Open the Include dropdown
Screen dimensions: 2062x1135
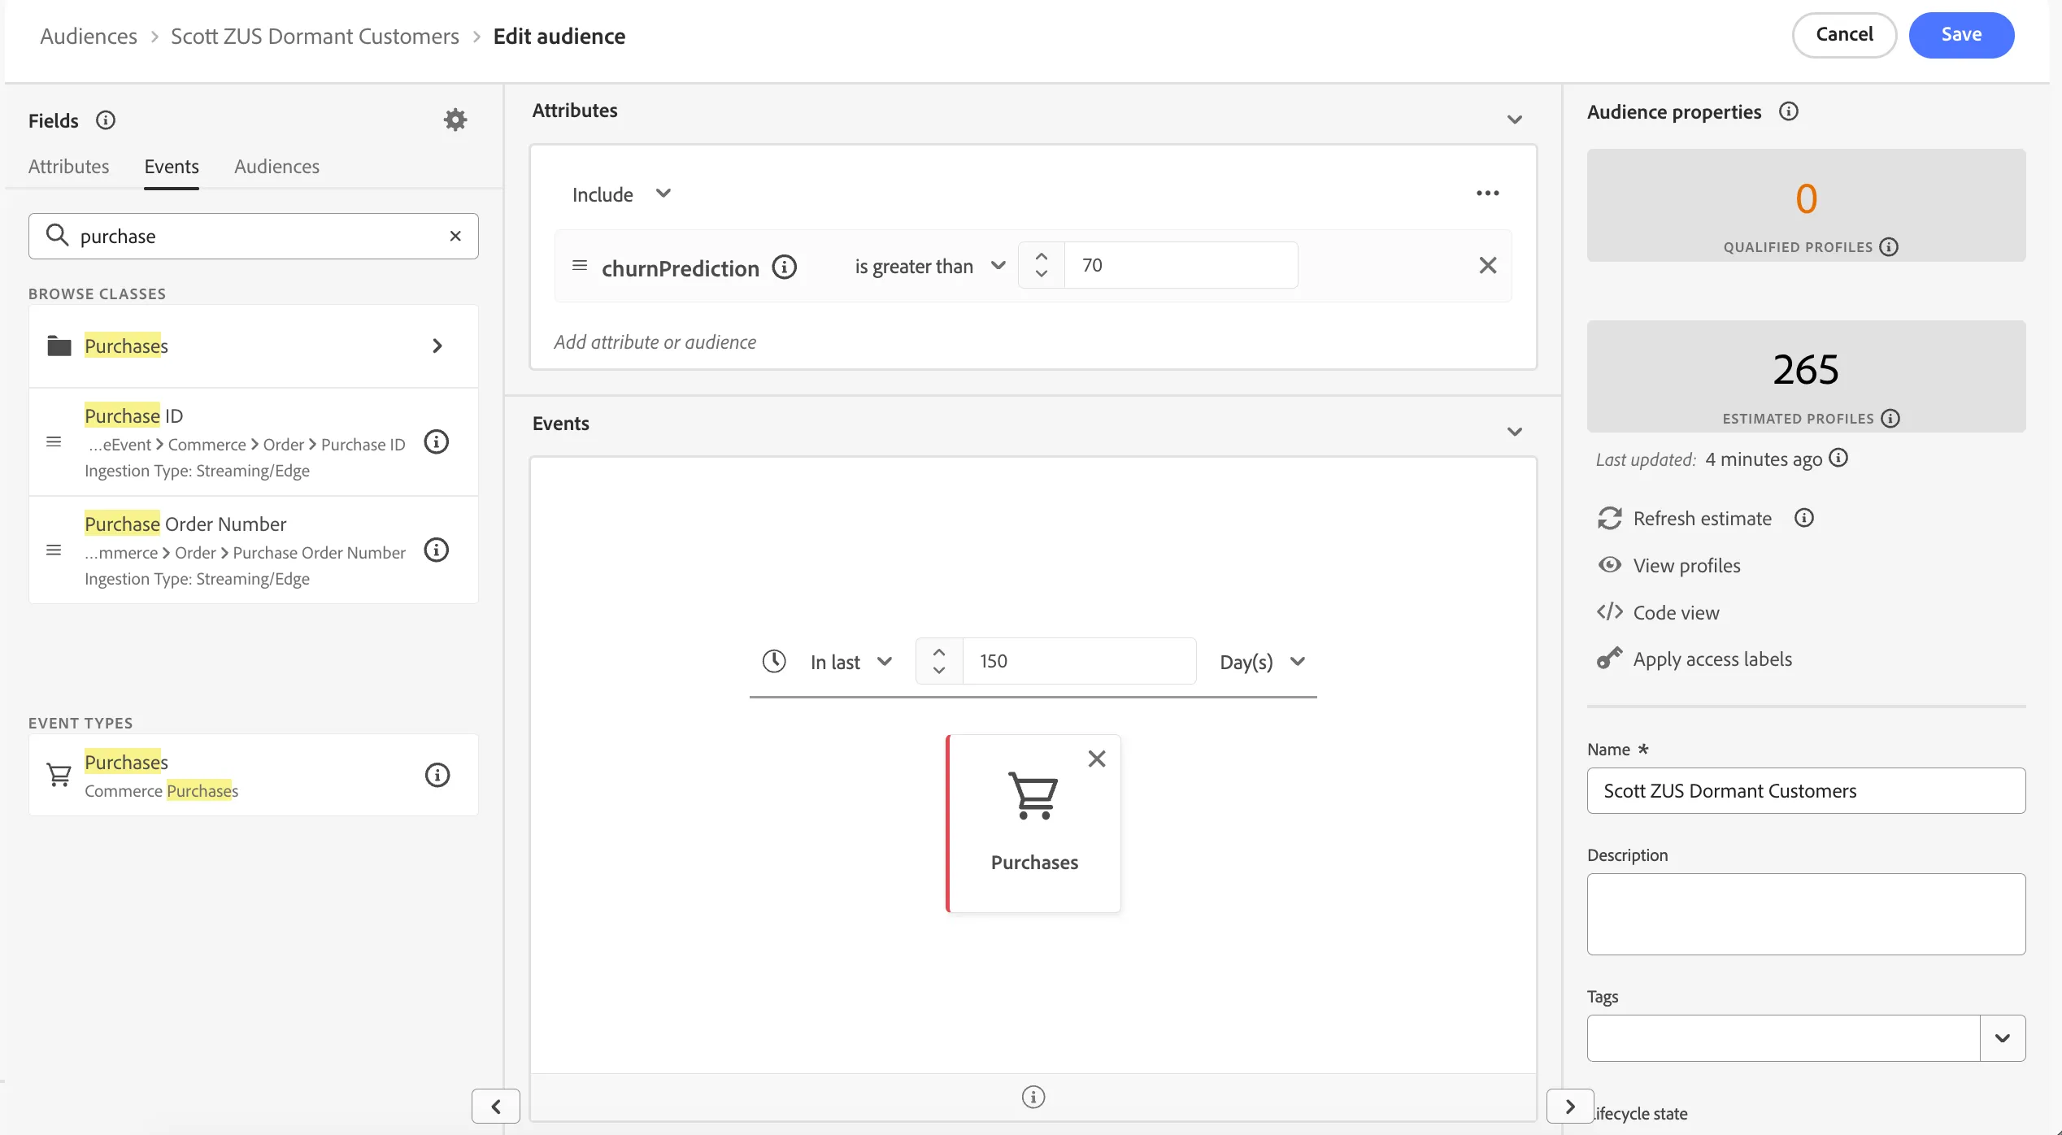pos(622,194)
